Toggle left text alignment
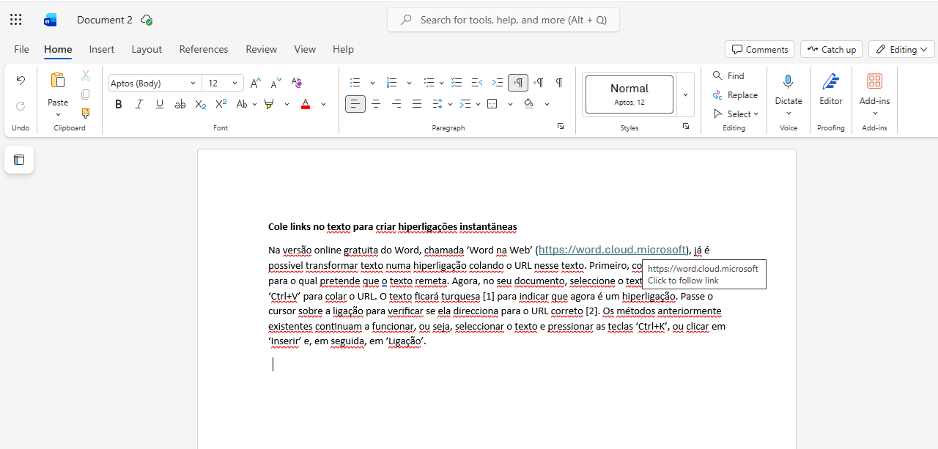This screenshot has width=938, height=449. (355, 104)
